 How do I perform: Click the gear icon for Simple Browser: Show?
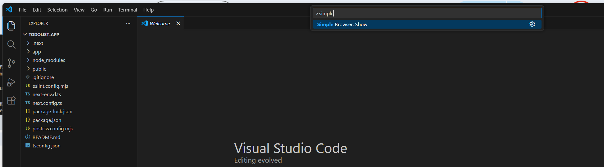532,24
